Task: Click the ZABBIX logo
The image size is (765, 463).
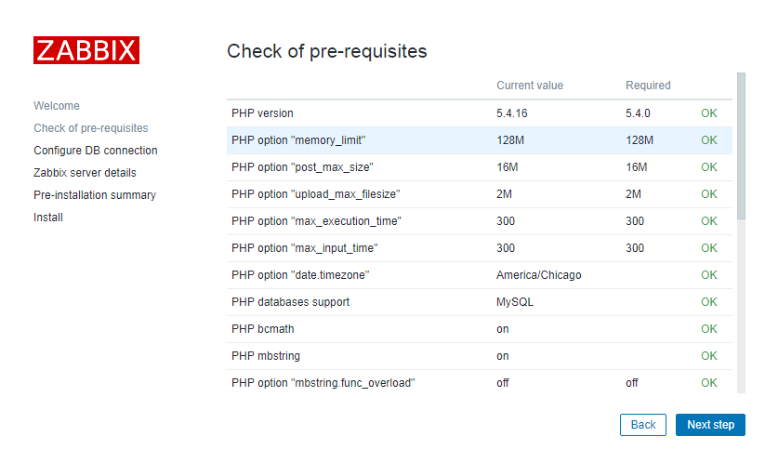Action: tap(86, 50)
